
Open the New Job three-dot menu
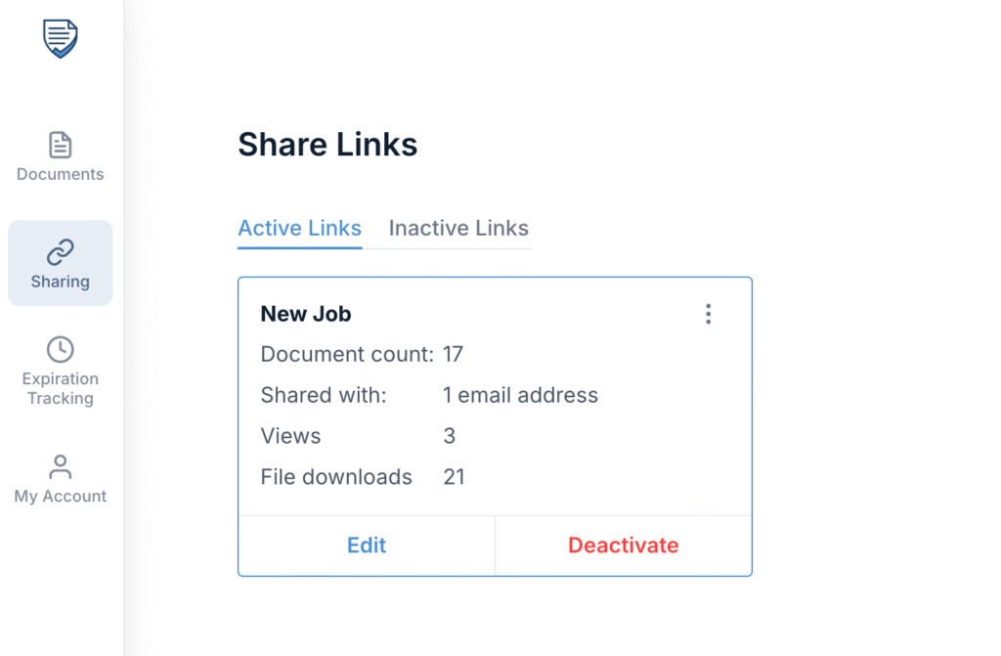708,314
